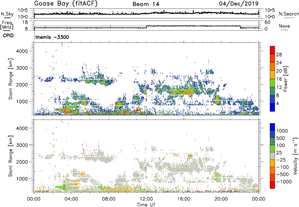Click the "60" Nave axis tick label
This screenshot has width=299, height=207.
point(267,22)
